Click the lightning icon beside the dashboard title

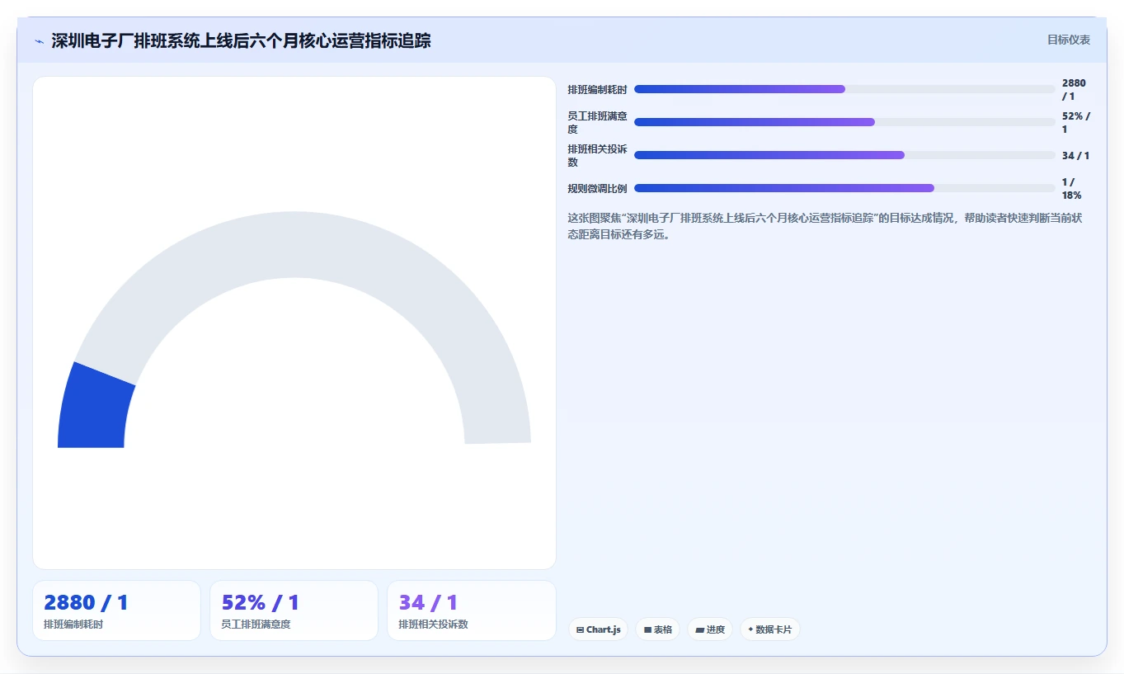pos(39,41)
